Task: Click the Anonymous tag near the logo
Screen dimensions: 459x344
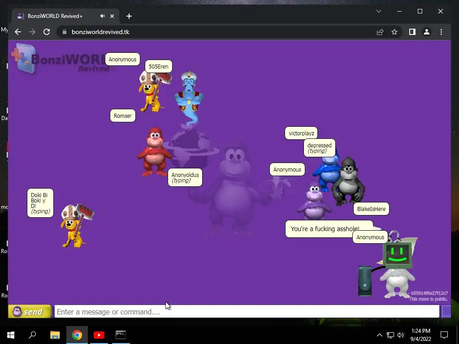Action: (x=122, y=60)
